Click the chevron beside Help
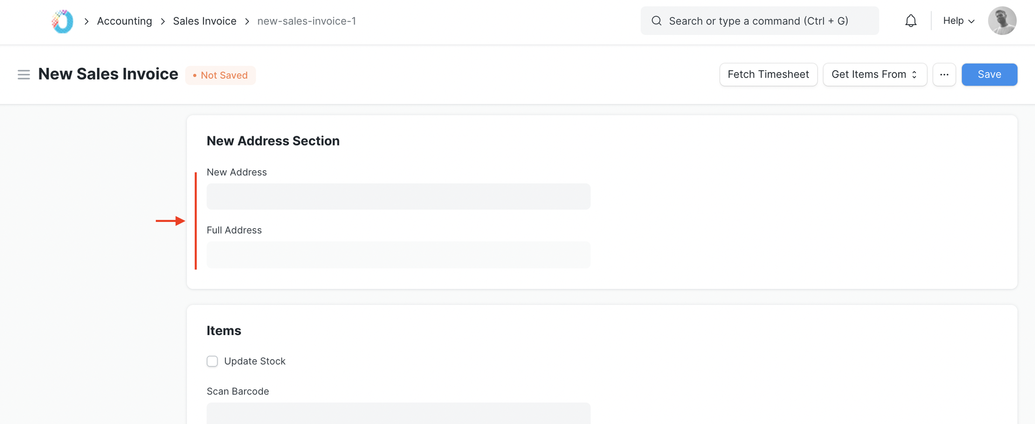Screen dimensions: 1035x424 [x=971, y=21]
